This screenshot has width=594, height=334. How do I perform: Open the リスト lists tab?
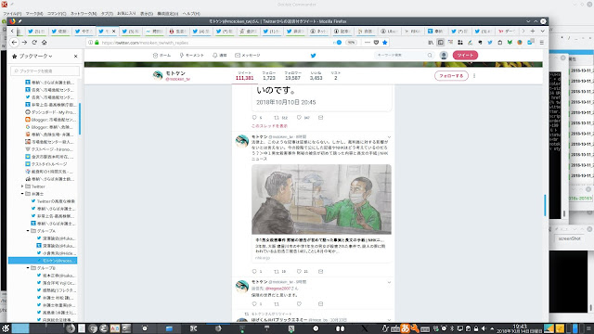tap(336, 75)
